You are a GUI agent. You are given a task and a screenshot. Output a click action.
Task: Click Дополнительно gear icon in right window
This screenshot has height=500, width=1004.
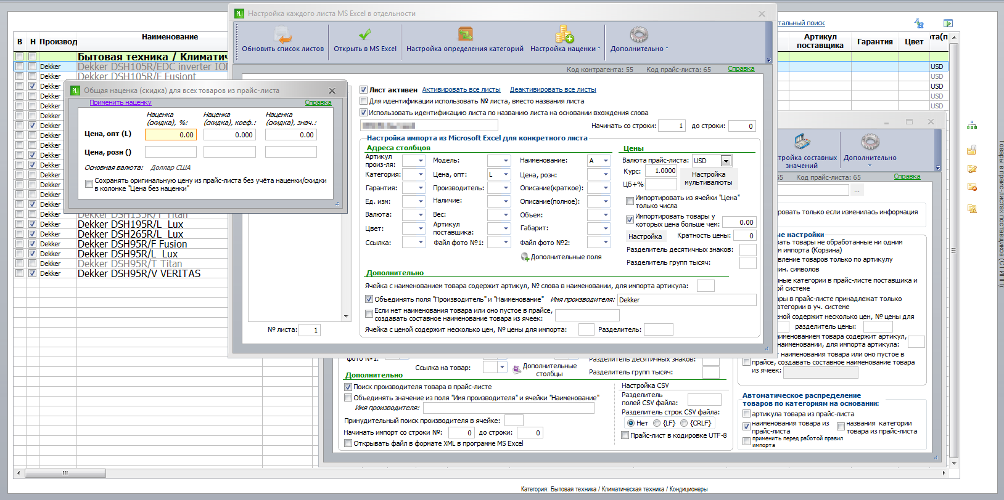tap(870, 142)
